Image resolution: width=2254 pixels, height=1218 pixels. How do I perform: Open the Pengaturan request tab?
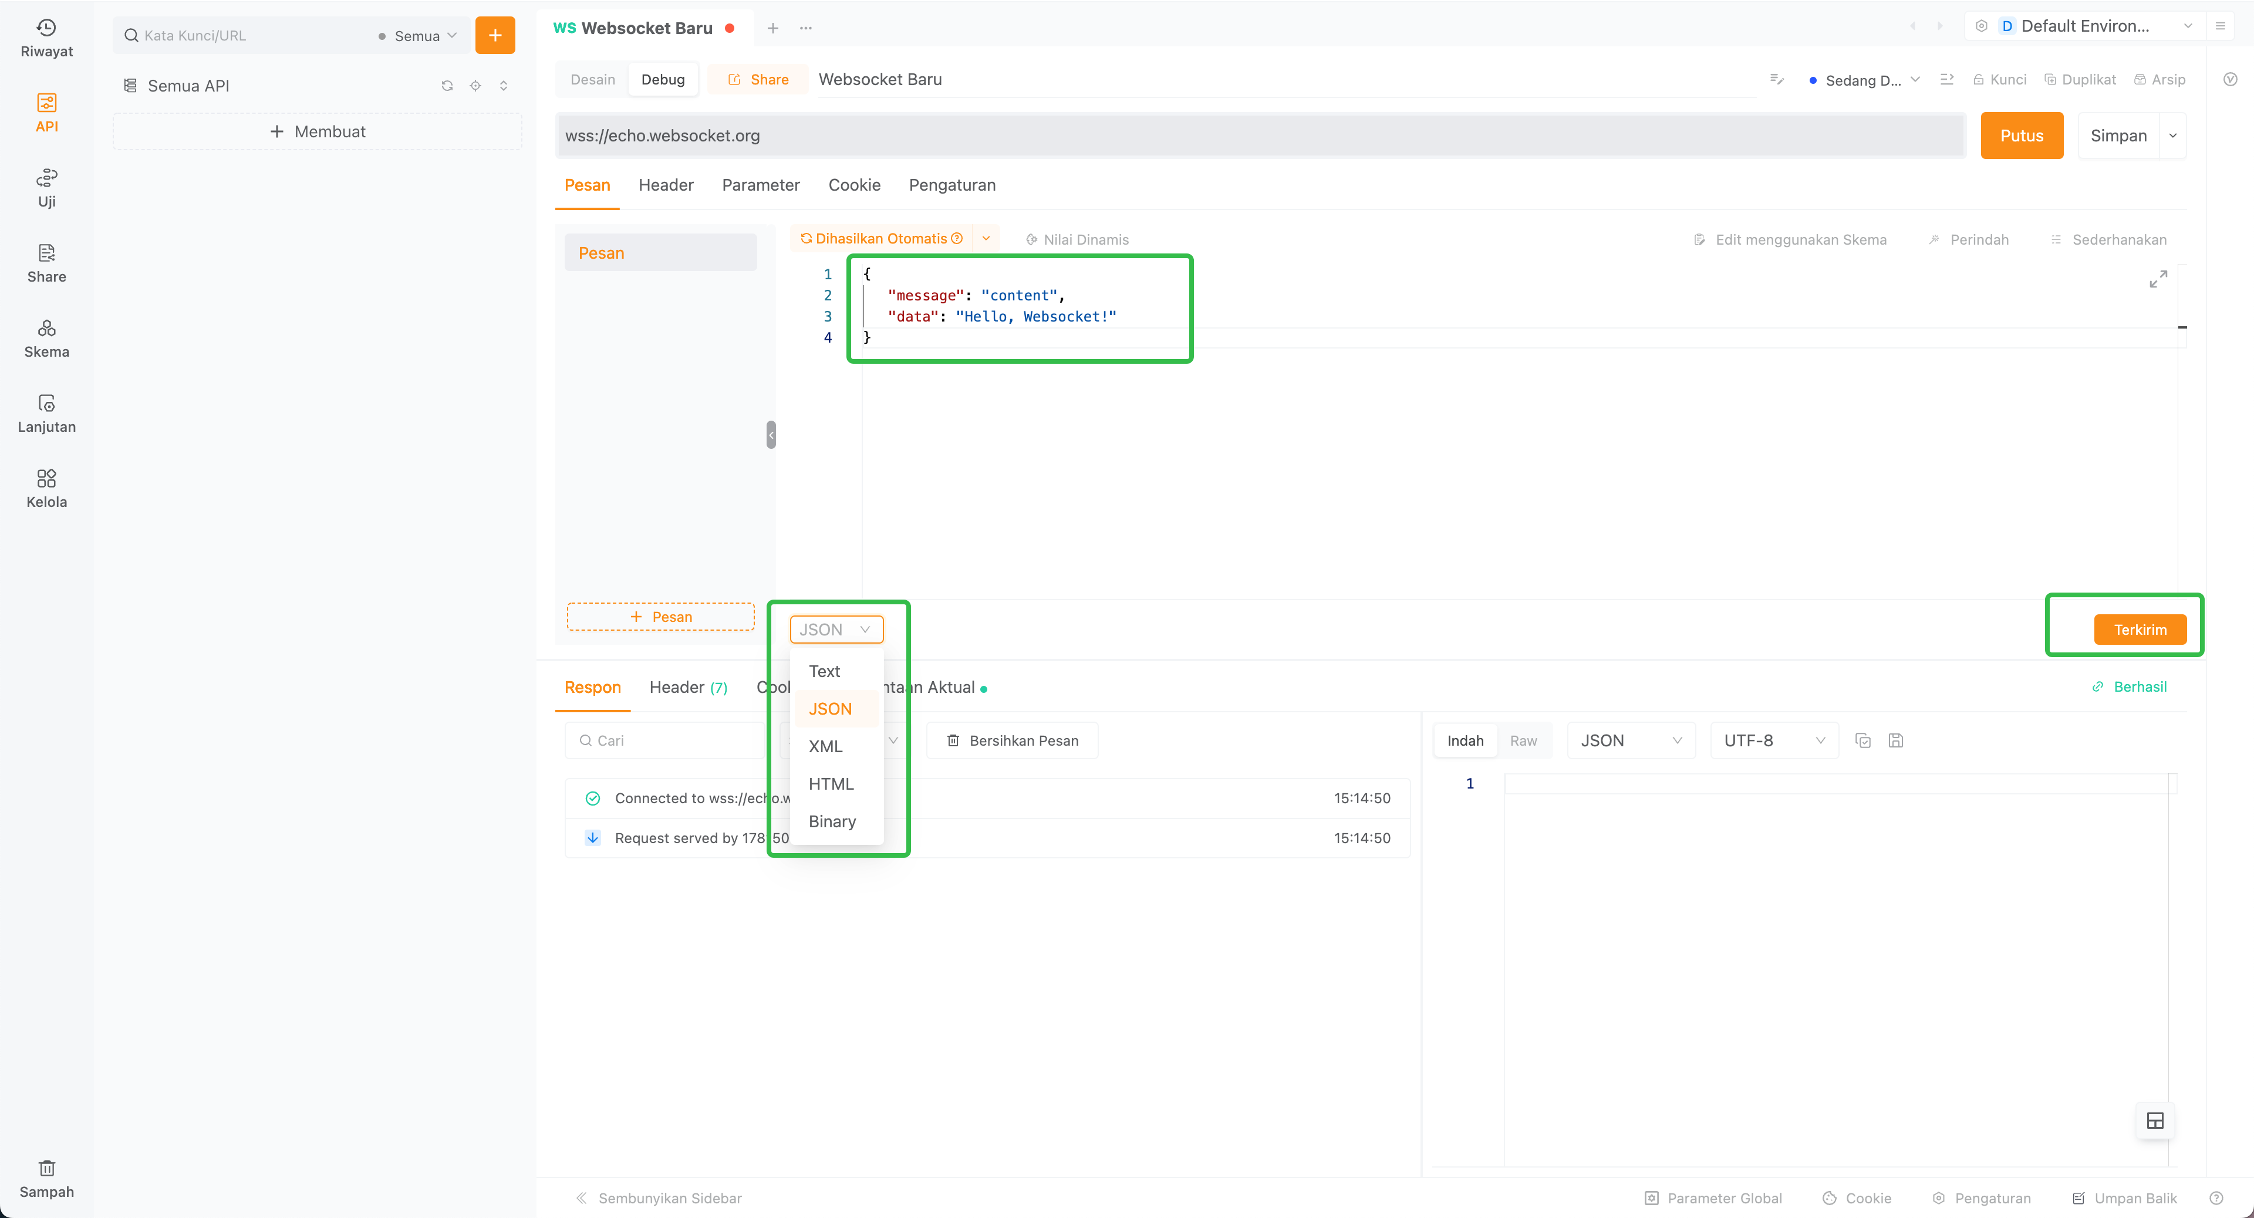click(x=952, y=185)
